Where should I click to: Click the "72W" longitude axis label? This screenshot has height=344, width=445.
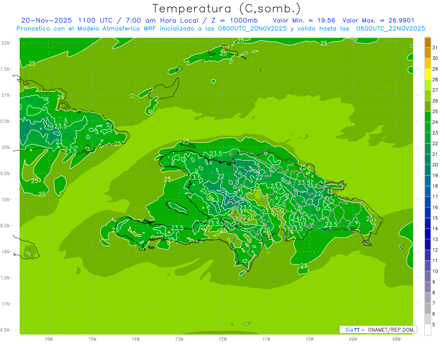[x=222, y=339]
